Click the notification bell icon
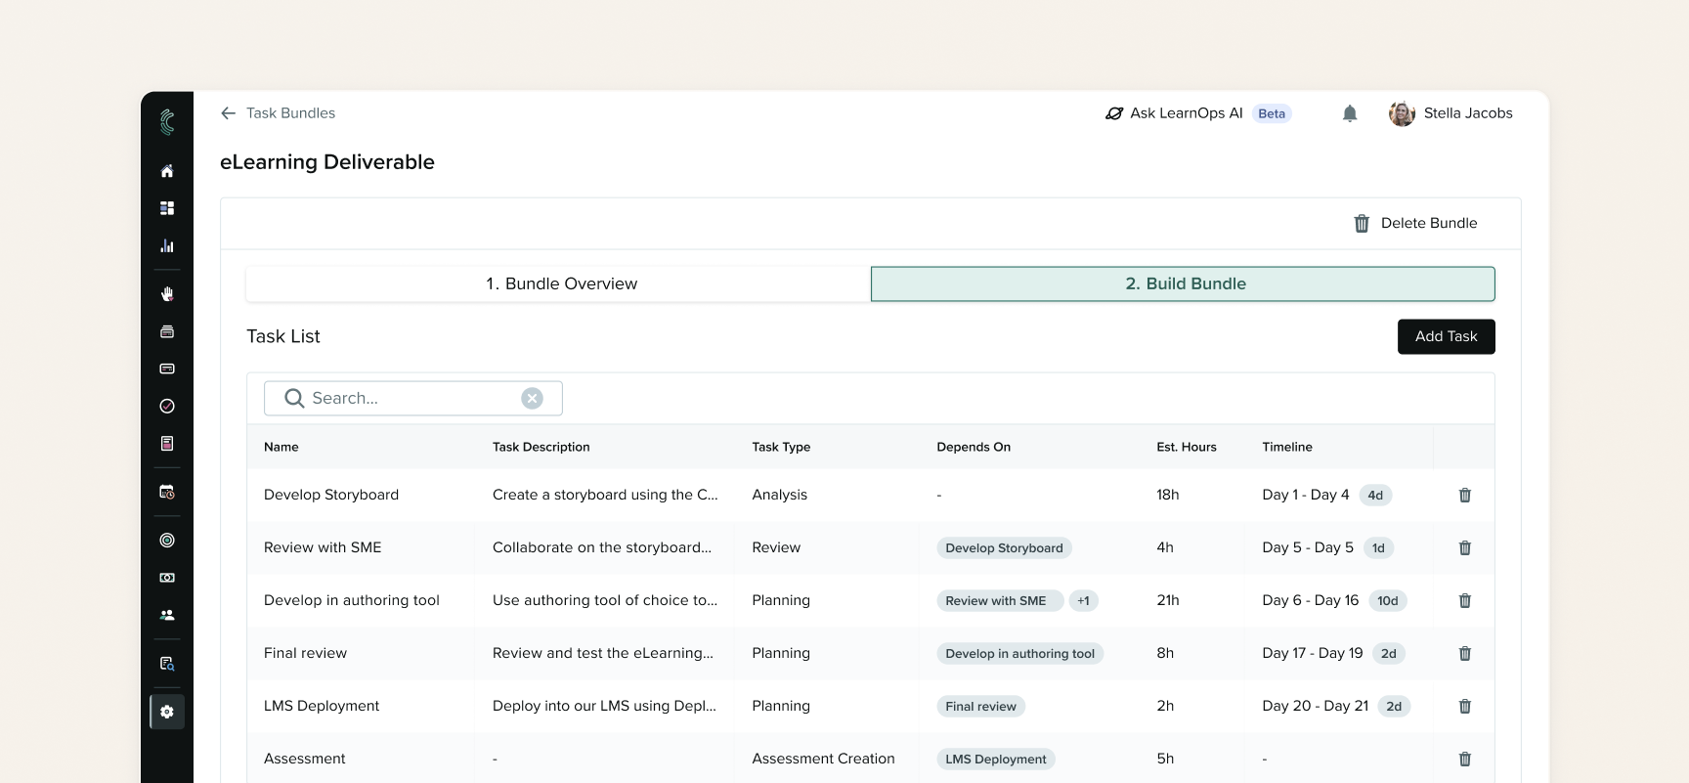Screen dimensions: 1689x783 (x=1350, y=113)
